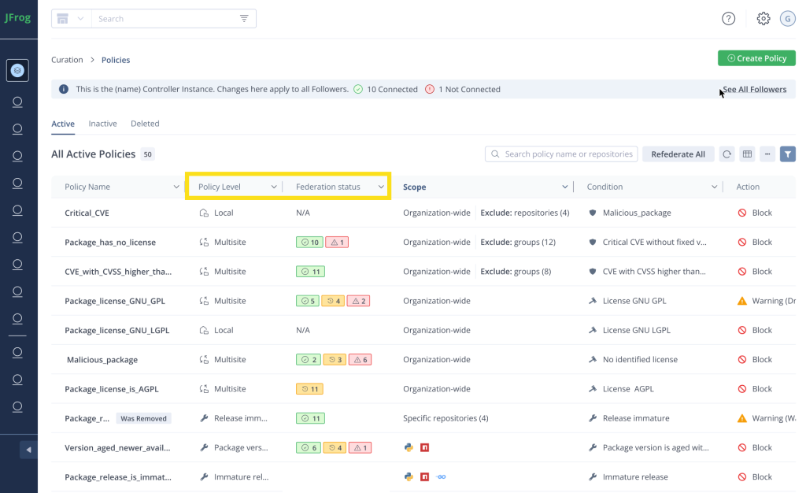Open the filter panel with the blue funnel icon
The height and width of the screenshot is (493, 806).
click(787, 154)
